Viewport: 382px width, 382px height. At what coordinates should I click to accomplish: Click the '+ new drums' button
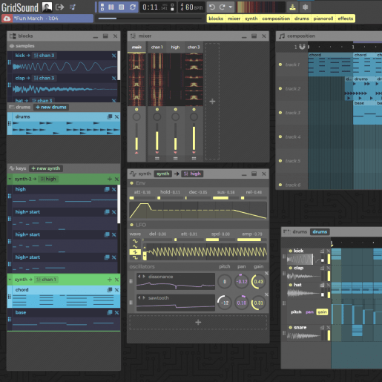(51, 108)
